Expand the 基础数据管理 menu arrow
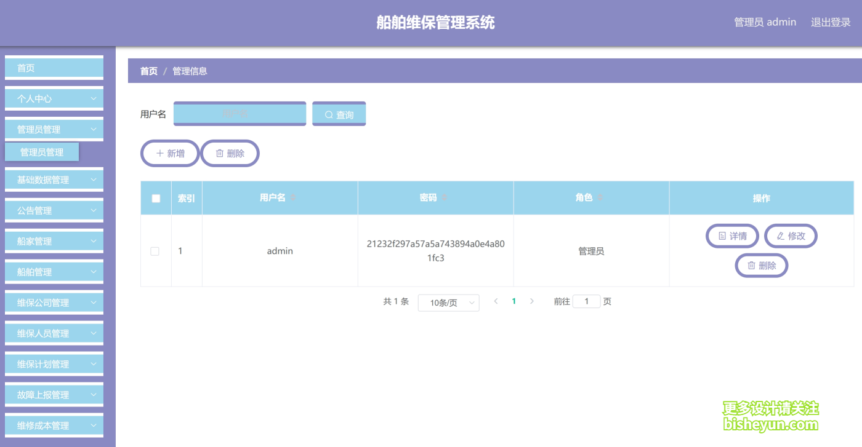 (x=94, y=180)
